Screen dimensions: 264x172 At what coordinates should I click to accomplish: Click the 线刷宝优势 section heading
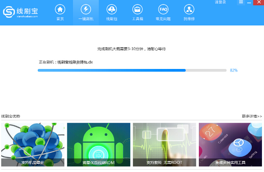click(x=11, y=116)
